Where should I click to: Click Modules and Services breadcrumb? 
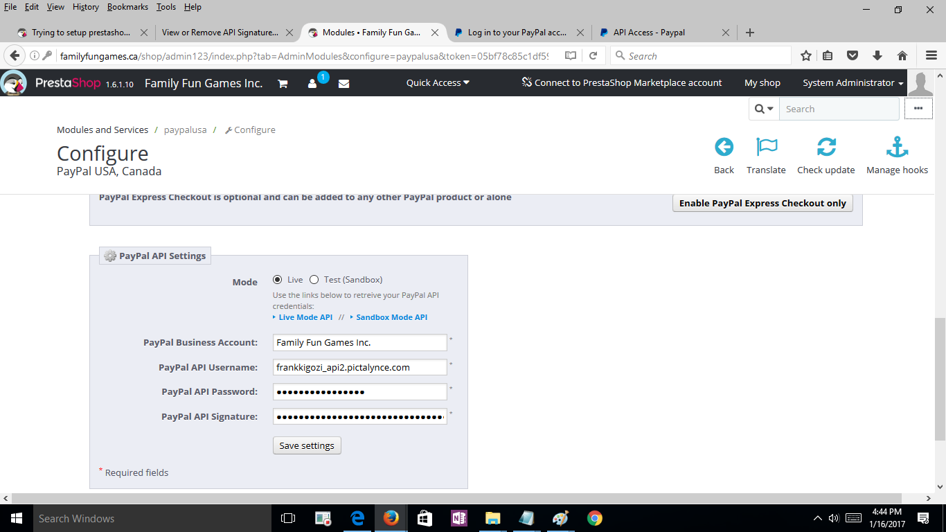coord(102,130)
